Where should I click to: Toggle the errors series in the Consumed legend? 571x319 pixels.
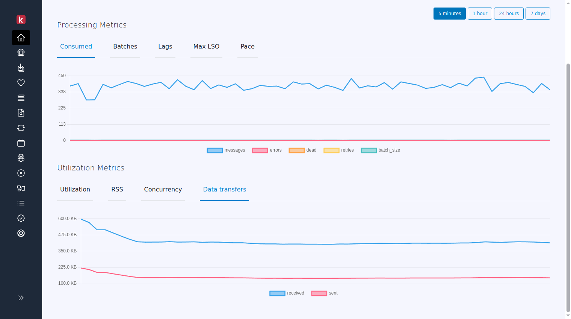pyautogui.click(x=267, y=150)
